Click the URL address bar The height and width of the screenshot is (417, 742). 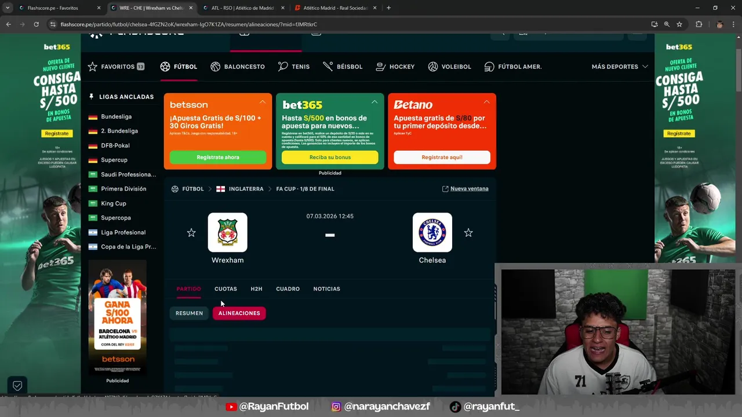[x=348, y=24]
